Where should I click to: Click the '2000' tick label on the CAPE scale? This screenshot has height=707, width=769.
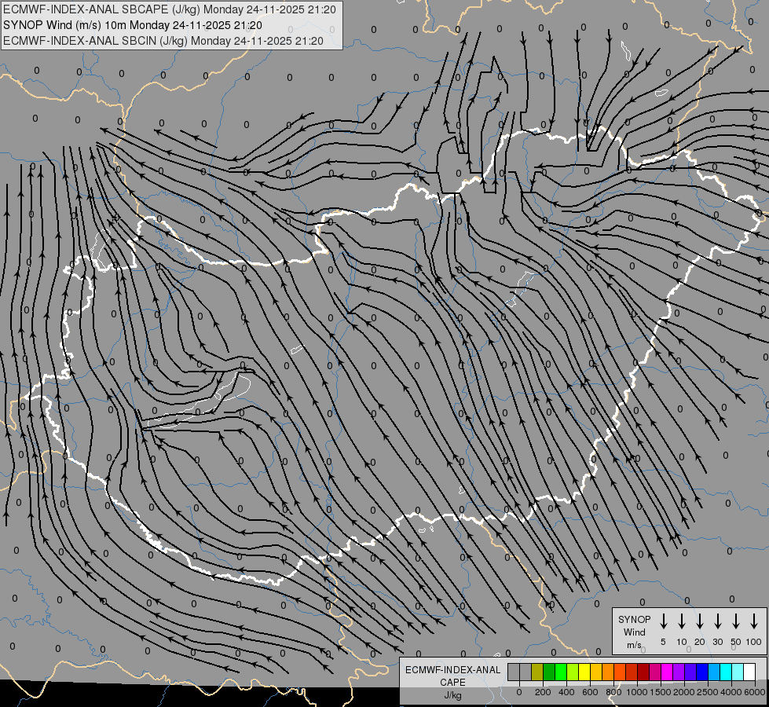click(x=684, y=692)
